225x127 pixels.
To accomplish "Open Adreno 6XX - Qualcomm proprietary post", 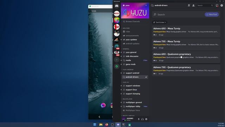I will (186, 57).
